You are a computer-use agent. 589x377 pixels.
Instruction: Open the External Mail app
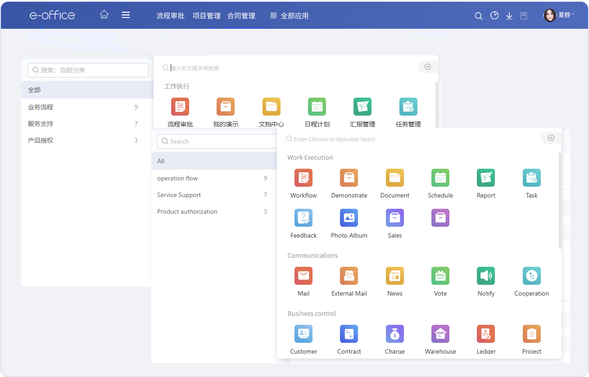[349, 276]
